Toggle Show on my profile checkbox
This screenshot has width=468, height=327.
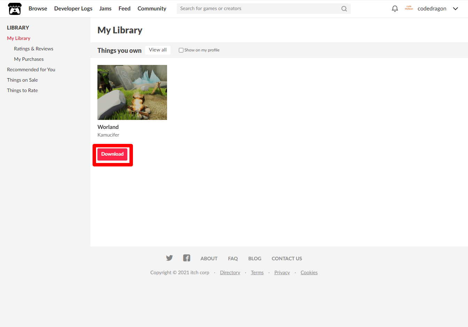181,50
